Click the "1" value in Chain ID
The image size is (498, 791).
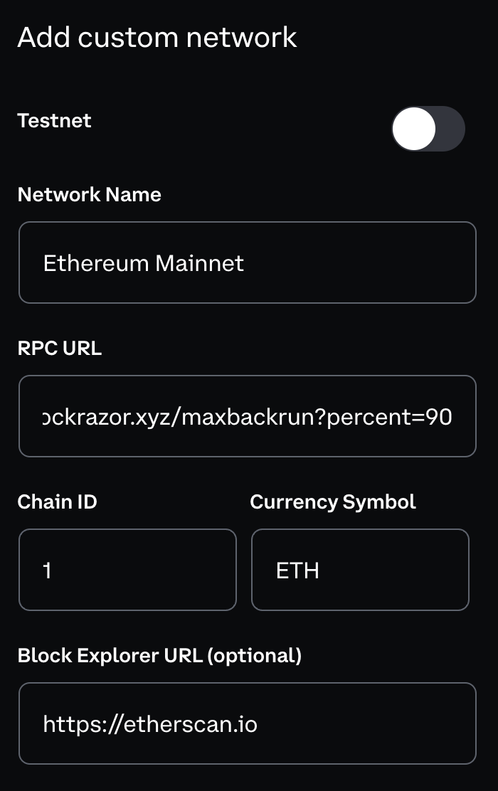[47, 570]
